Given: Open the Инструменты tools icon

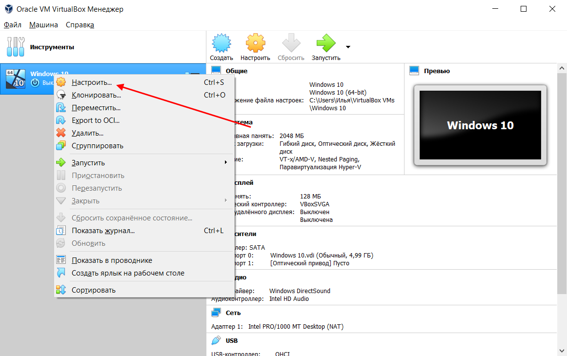Looking at the screenshot, I should tap(15, 47).
